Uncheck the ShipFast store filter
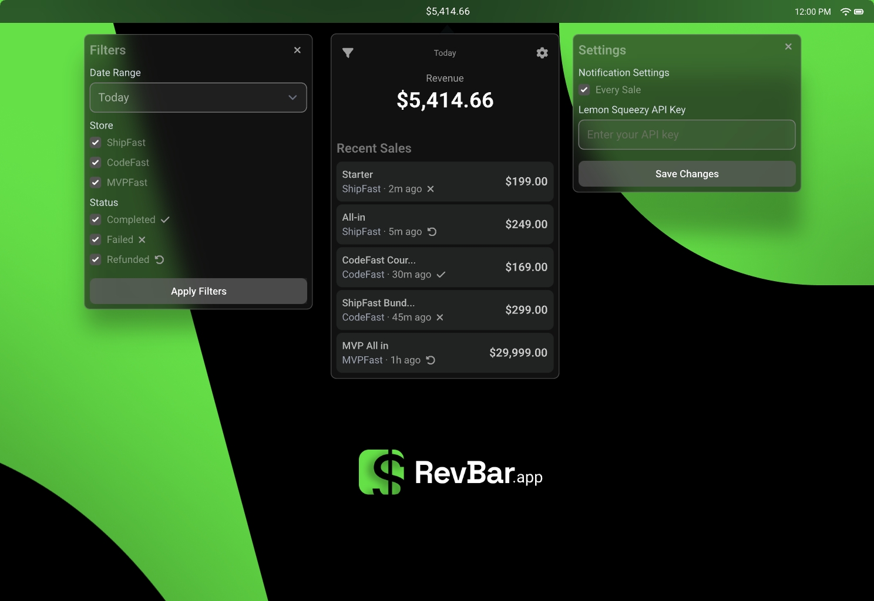 coord(95,143)
